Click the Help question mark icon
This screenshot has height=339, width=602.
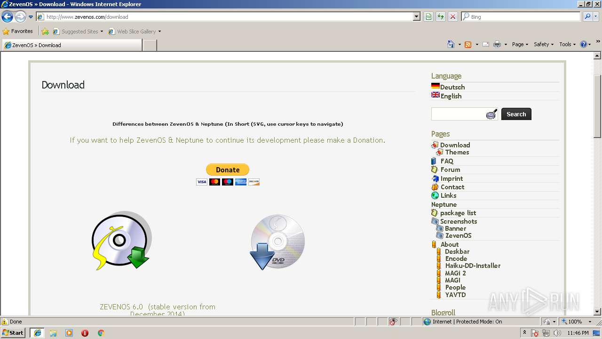(584, 44)
